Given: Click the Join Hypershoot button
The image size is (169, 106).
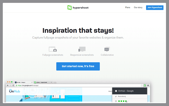Looking at the screenshot, I should click(154, 7).
